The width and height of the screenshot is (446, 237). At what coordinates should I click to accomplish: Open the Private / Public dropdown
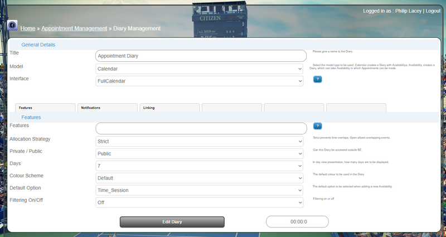200,154
